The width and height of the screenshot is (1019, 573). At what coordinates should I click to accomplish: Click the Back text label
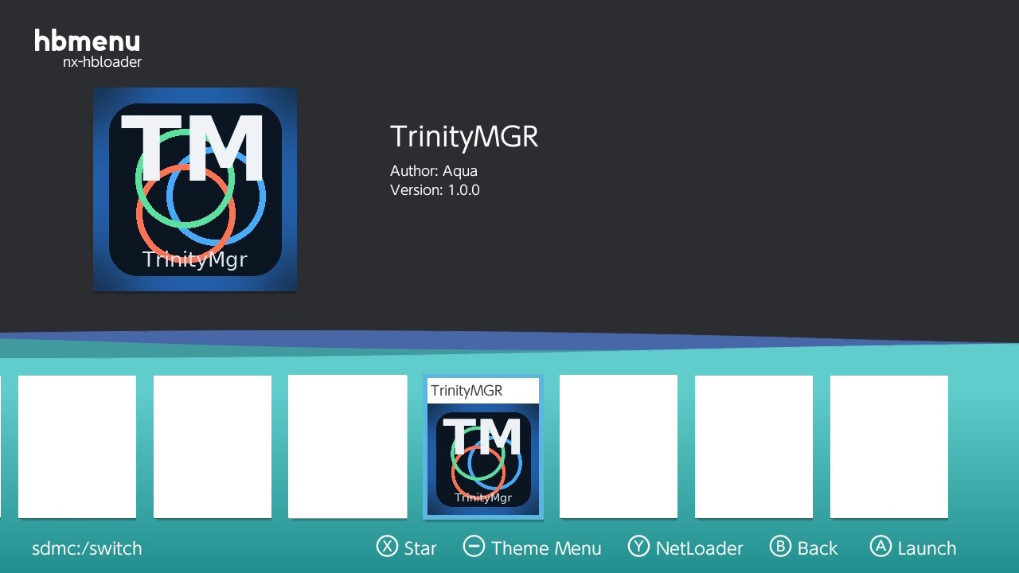(x=818, y=548)
